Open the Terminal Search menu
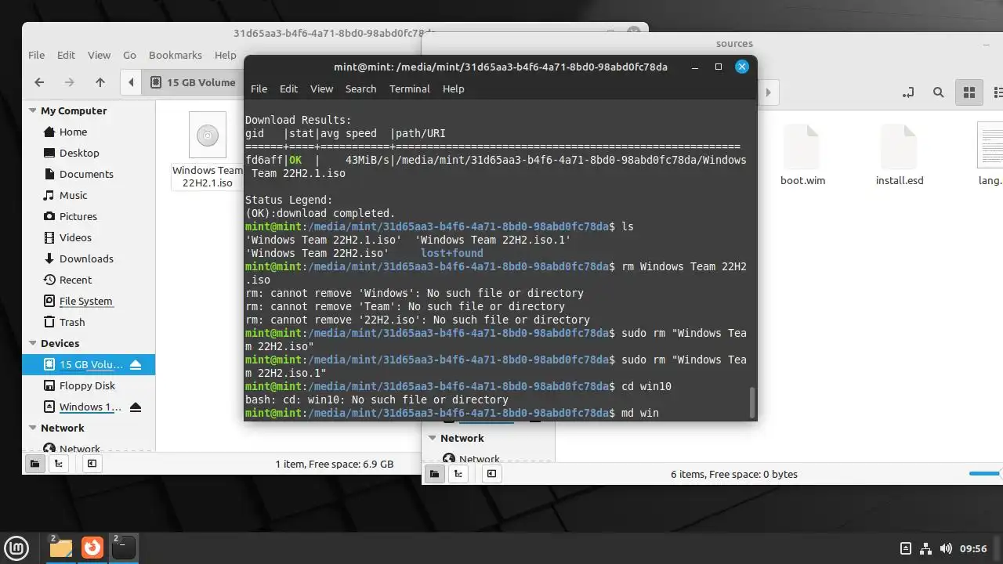 coord(360,89)
